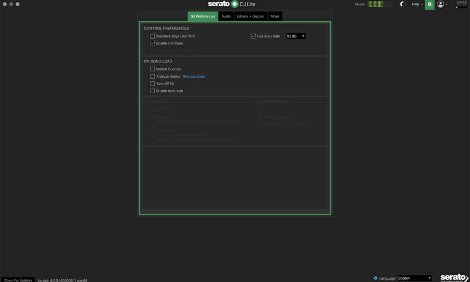
Task: Click the 17:57 clock display
Action: coord(461,3)
